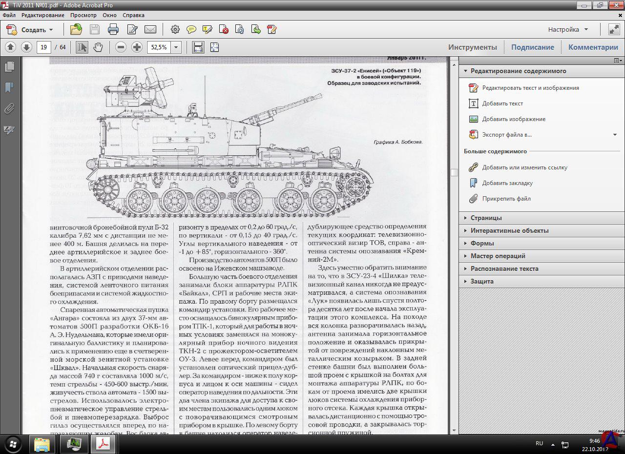Click the Open file folder icon
Viewport: 625px width, 454px height.
pyautogui.click(x=76, y=30)
